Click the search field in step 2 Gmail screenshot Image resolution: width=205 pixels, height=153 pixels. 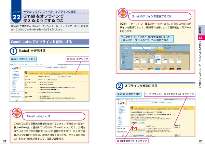(140, 102)
